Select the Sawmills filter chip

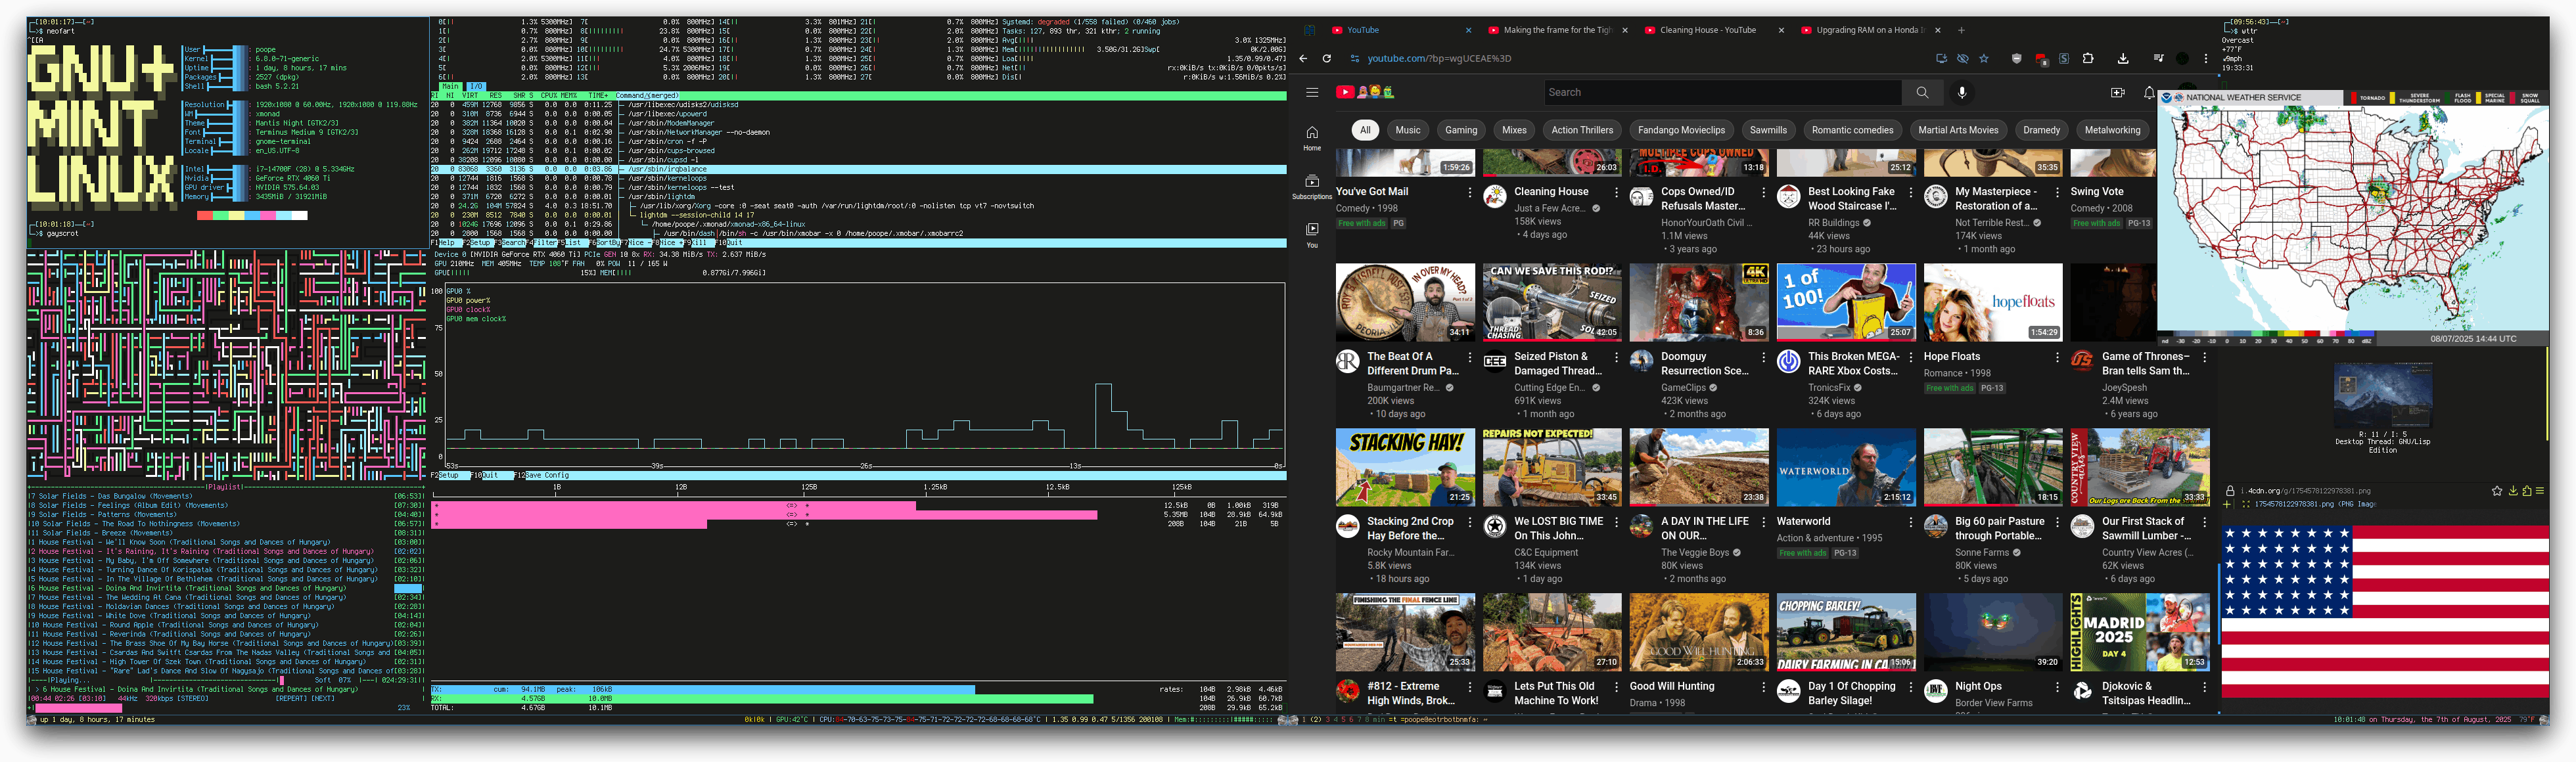tap(1768, 130)
